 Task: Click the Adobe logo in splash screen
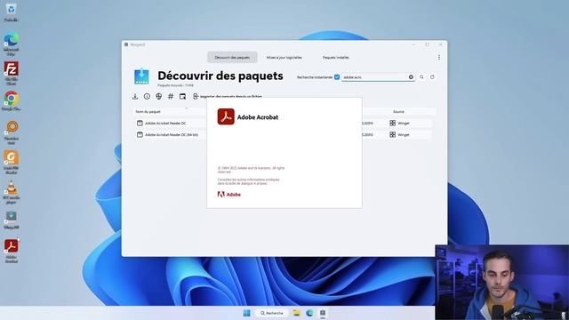229,195
